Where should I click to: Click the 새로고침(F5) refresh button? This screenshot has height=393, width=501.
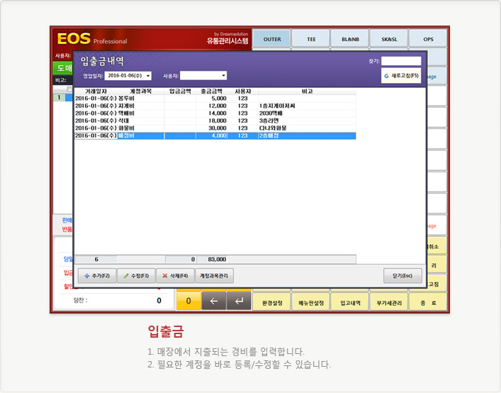(x=401, y=76)
